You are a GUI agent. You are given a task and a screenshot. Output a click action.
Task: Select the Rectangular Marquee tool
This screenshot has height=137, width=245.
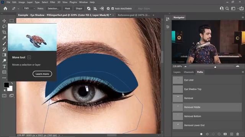point(11,21)
